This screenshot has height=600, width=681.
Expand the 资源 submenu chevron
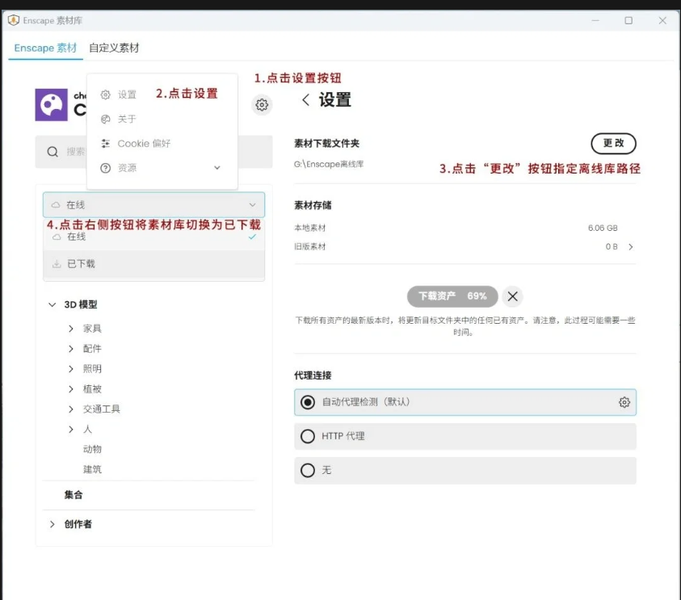(x=216, y=168)
